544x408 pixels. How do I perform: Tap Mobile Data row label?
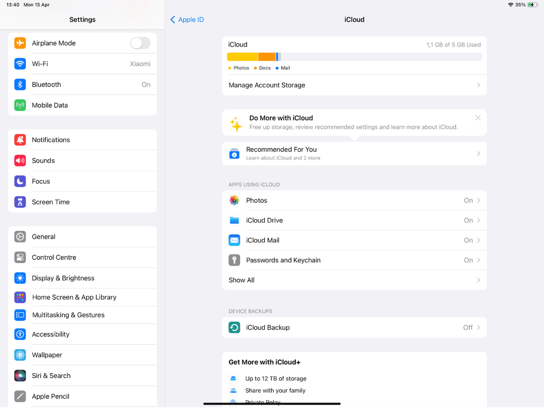pyautogui.click(x=50, y=105)
